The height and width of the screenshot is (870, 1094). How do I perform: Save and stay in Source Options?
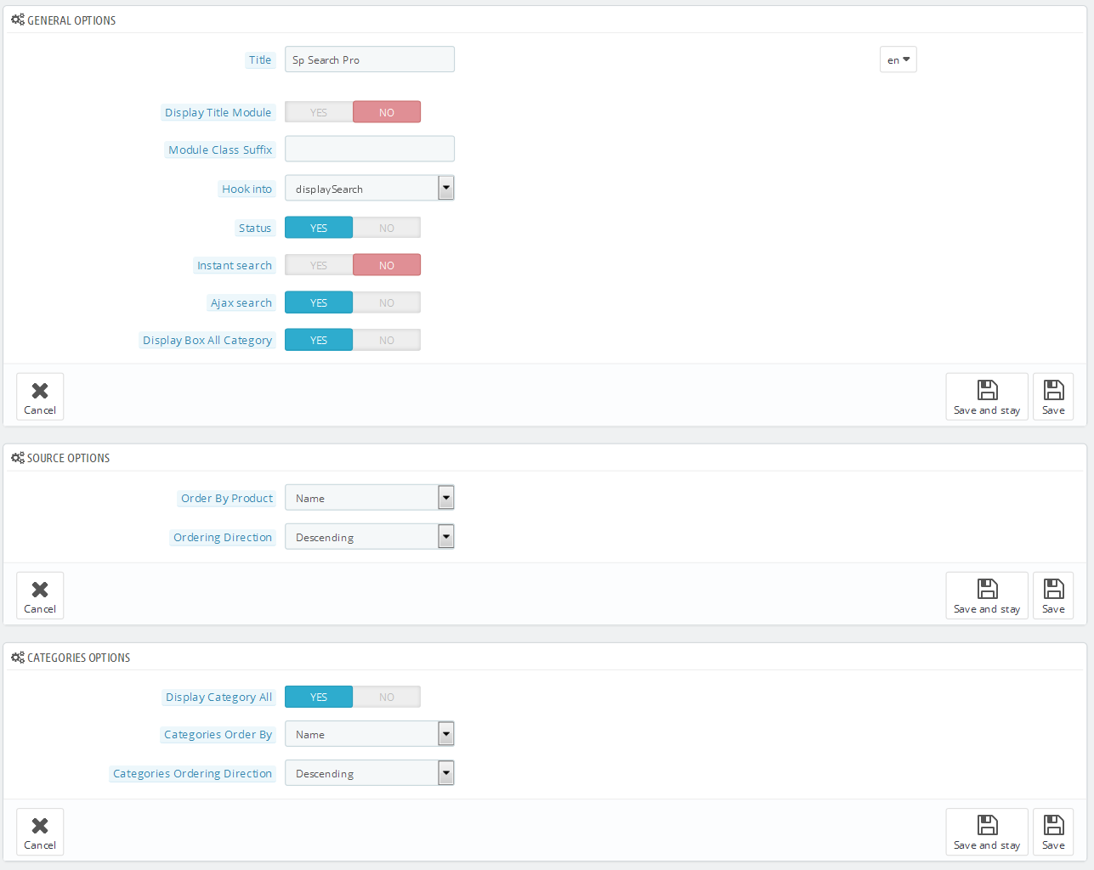pos(987,596)
